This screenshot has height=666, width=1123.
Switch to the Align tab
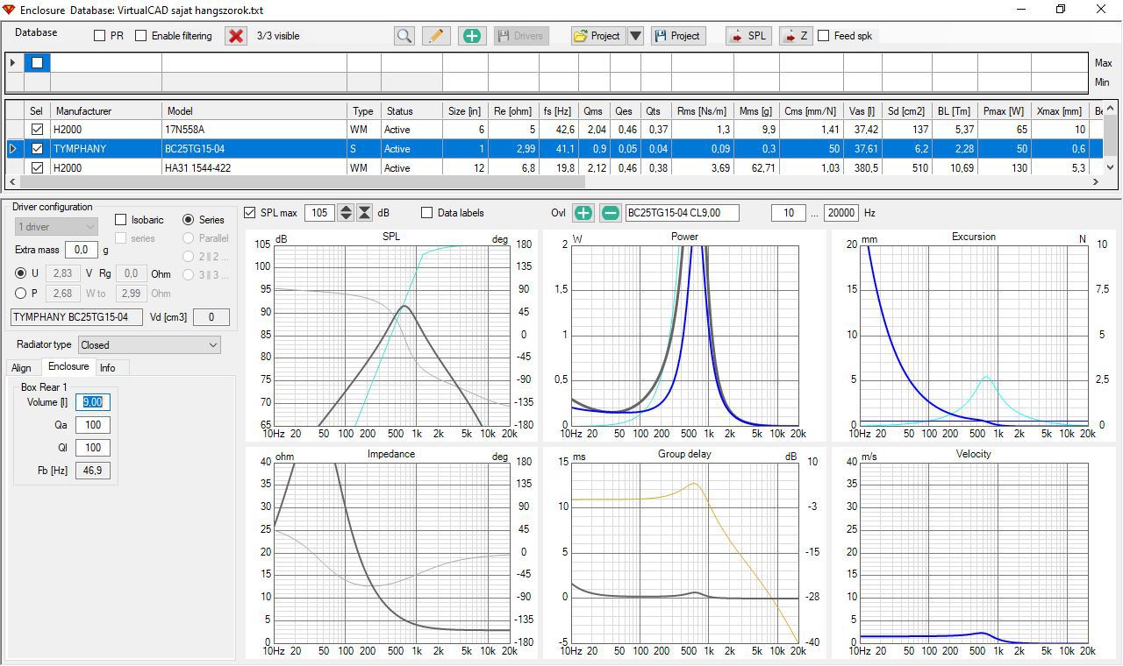coord(21,368)
